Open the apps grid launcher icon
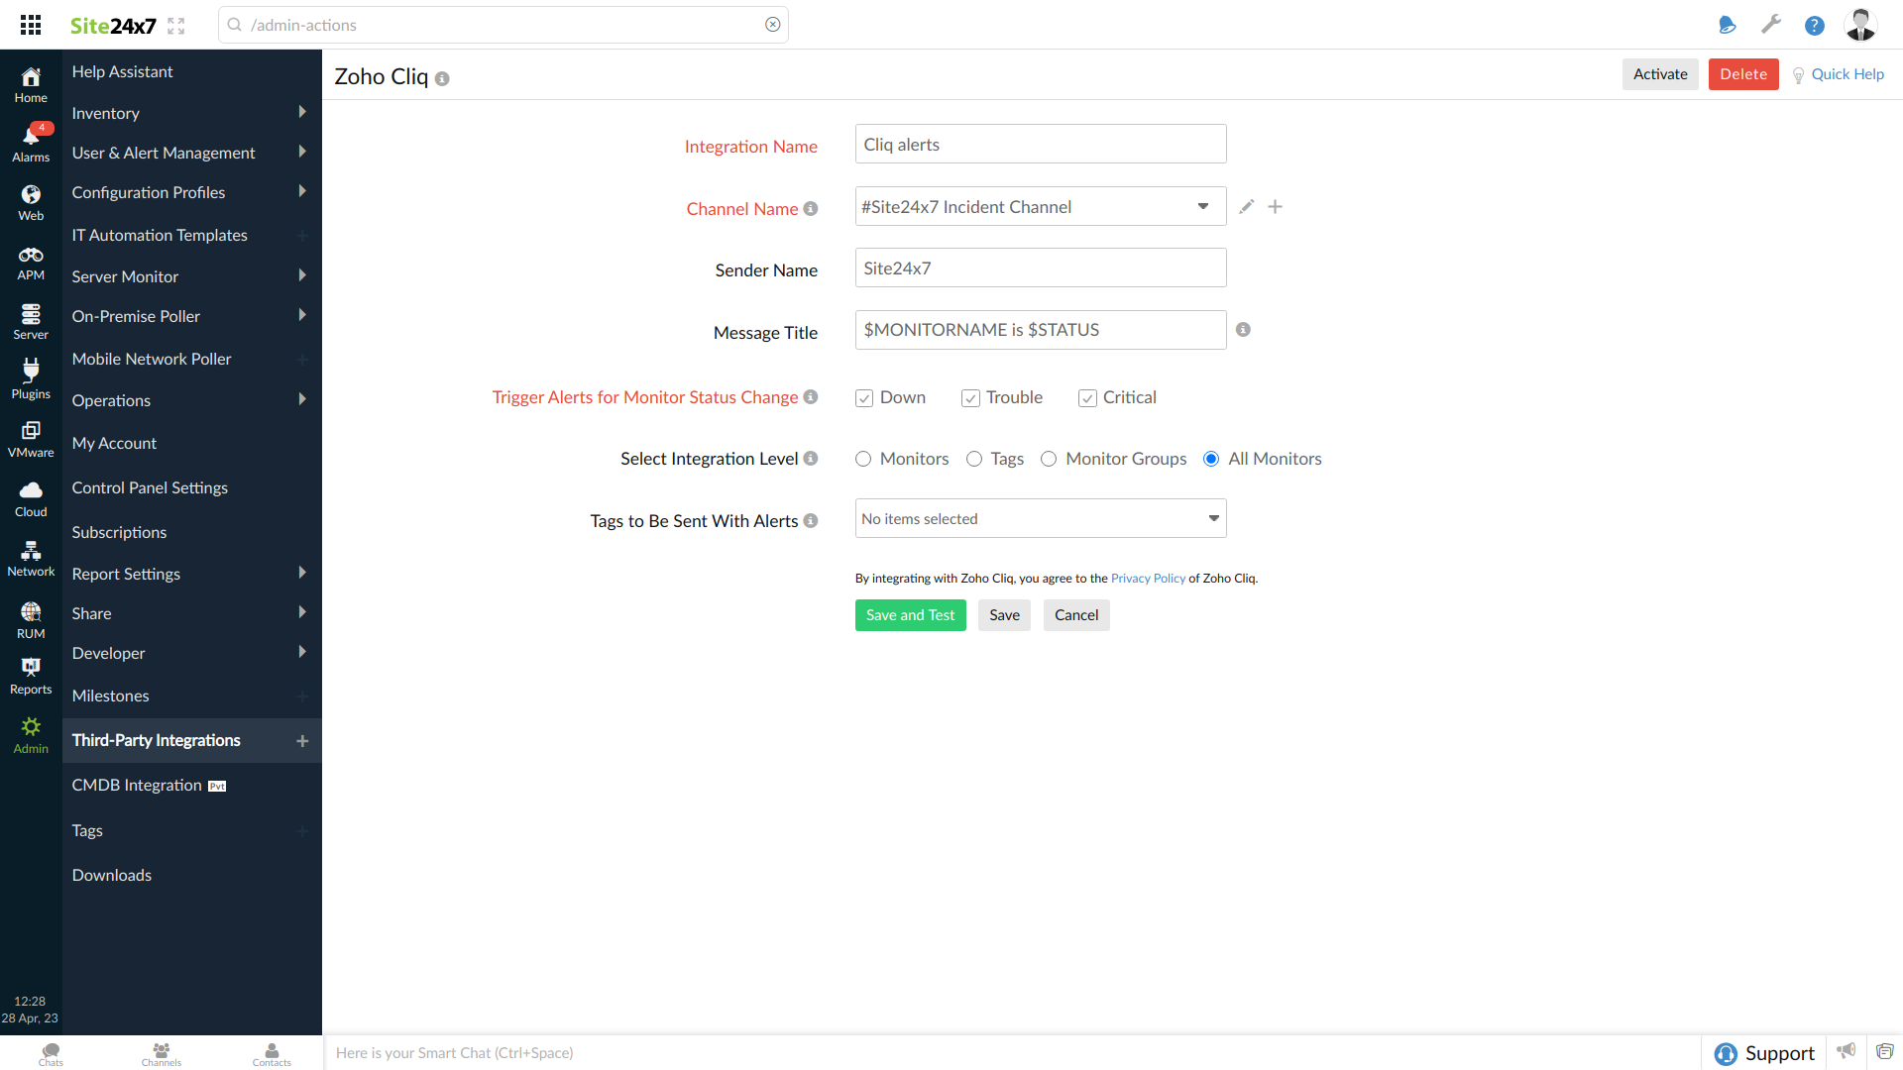This screenshot has width=1903, height=1070. [31, 25]
